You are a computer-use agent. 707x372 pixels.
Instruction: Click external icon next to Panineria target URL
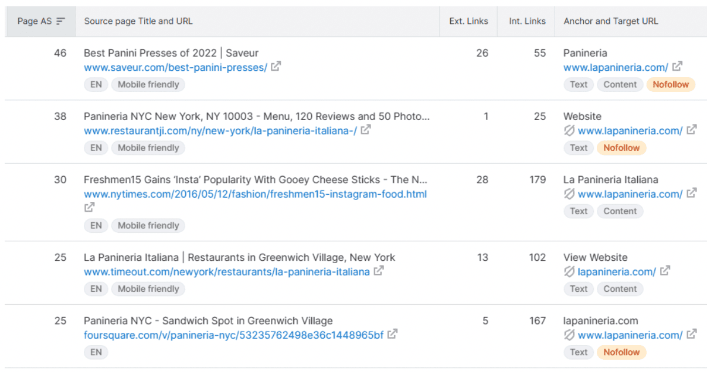(x=677, y=67)
